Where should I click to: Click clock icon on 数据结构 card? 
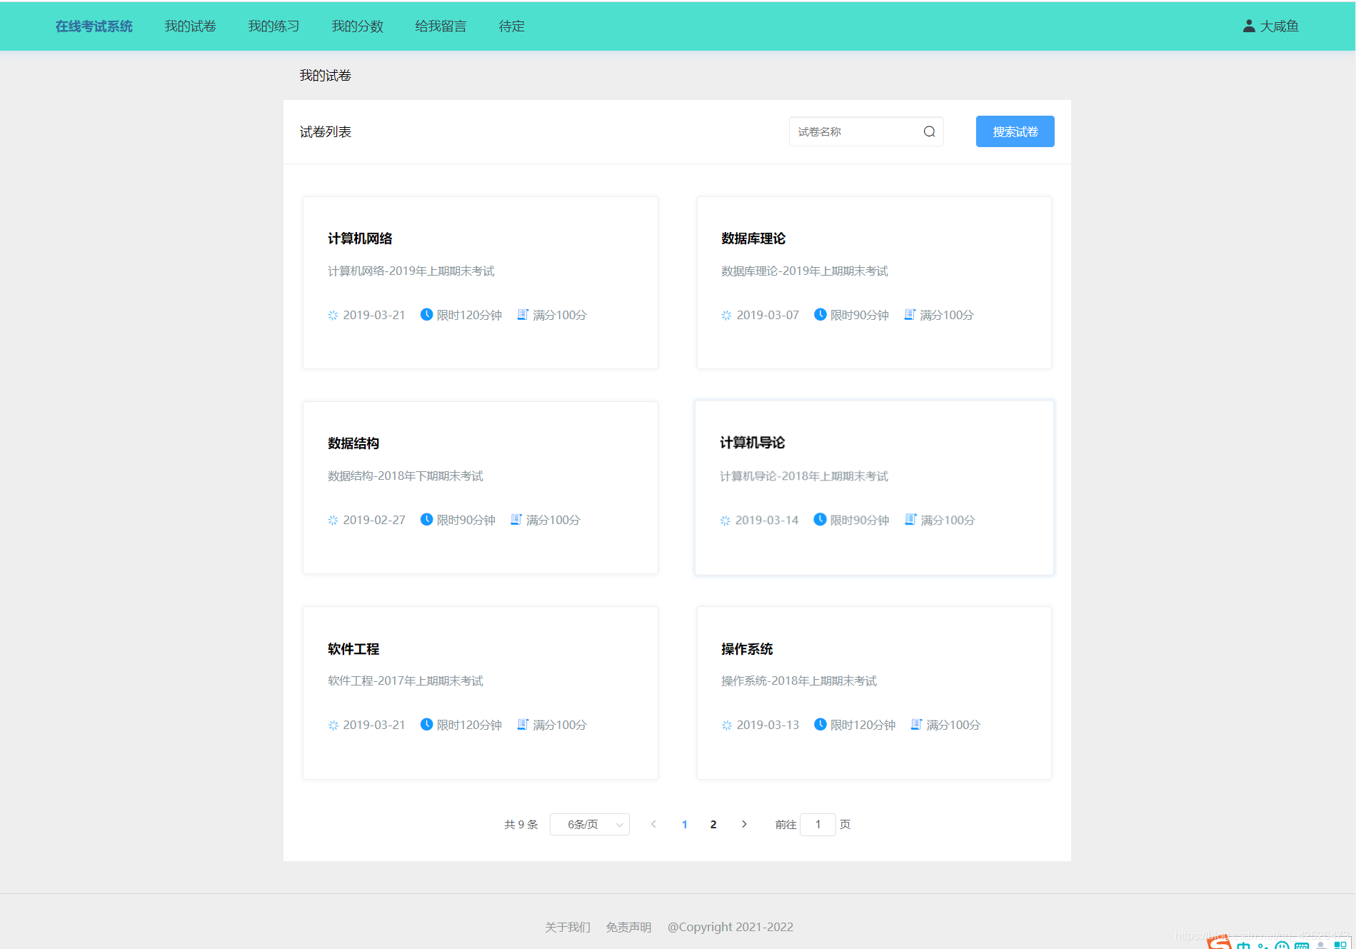426,519
